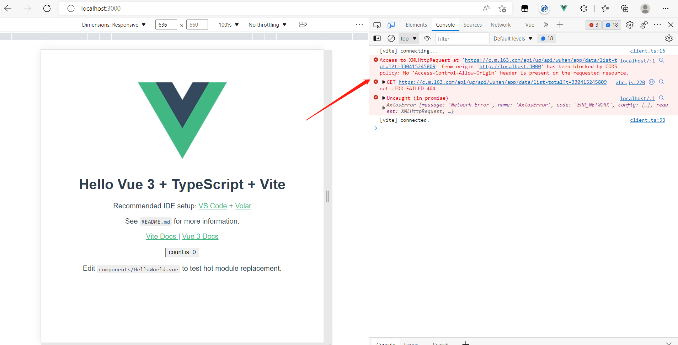The width and height of the screenshot is (678, 345).
Task: Open the No throttling dropdown
Action: tap(267, 24)
